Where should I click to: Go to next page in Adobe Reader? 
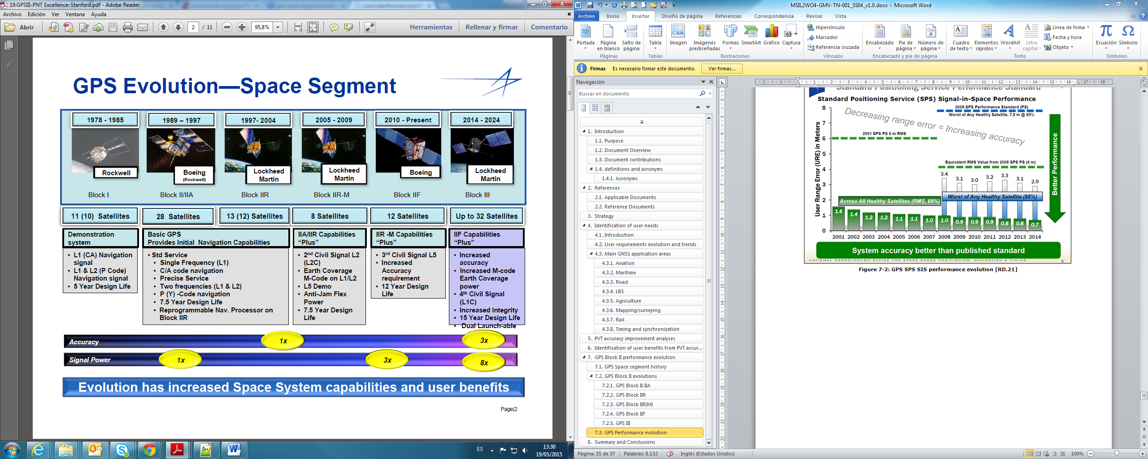(x=178, y=27)
